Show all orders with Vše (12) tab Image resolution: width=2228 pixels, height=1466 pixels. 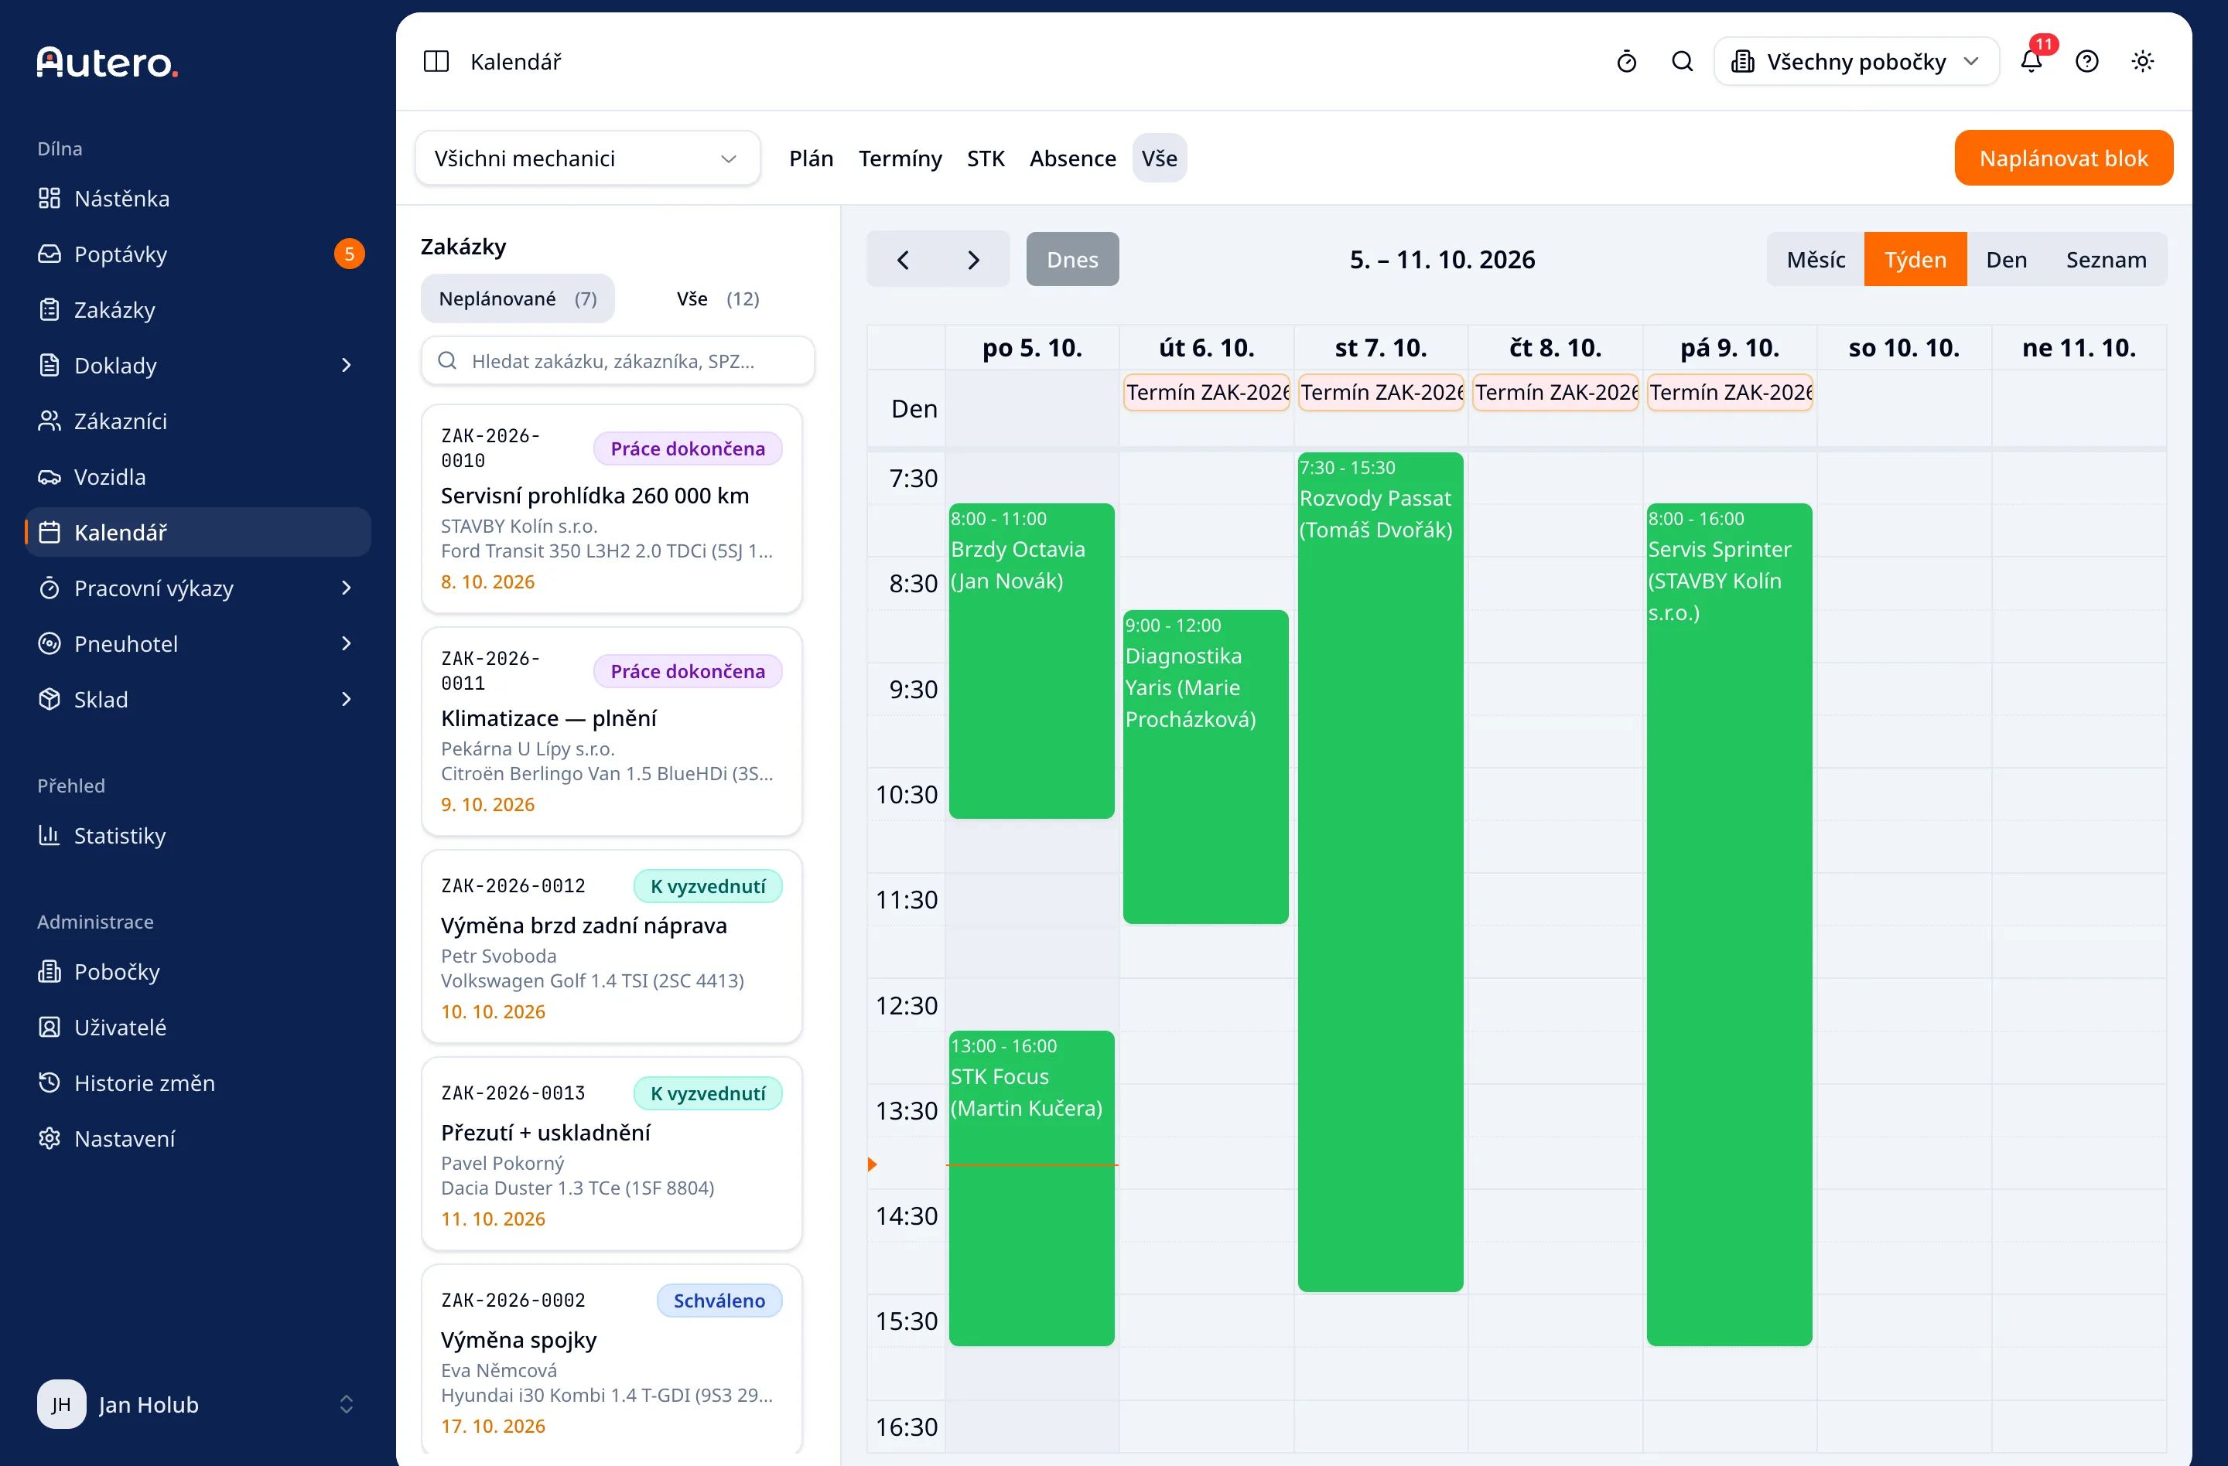pyautogui.click(x=717, y=298)
